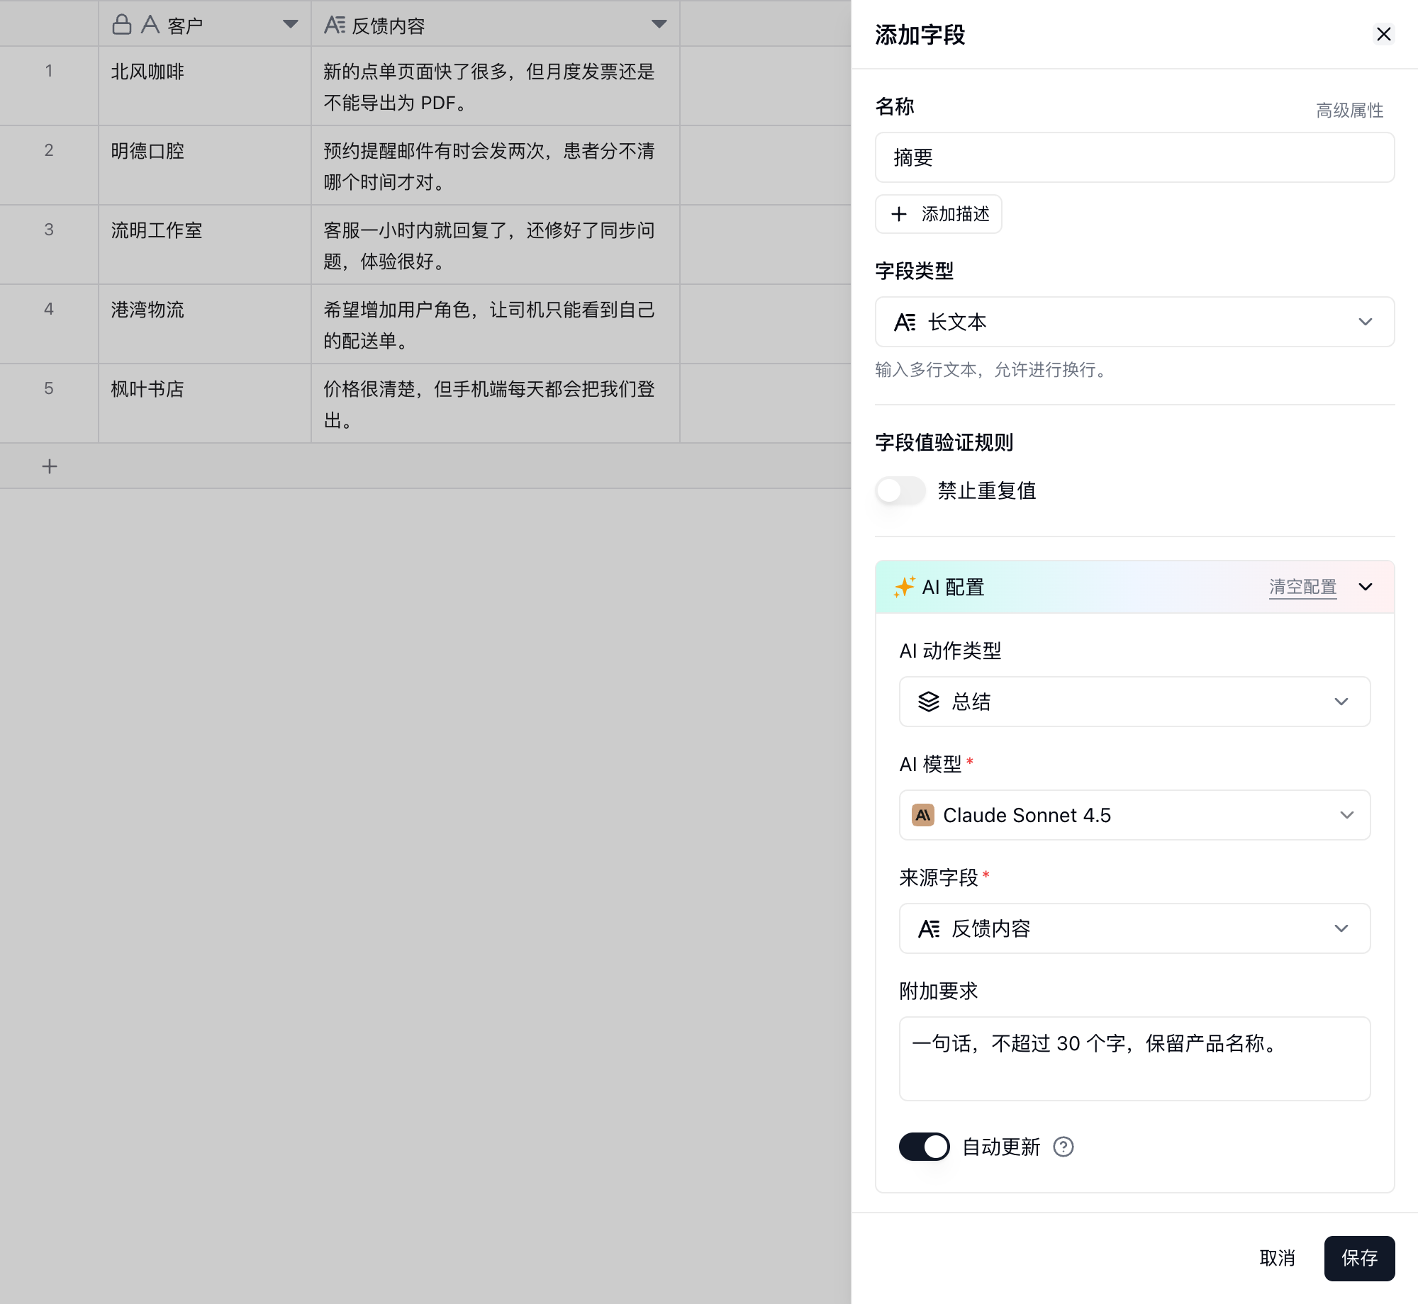The image size is (1418, 1304).
Task: Collapse the AI 配置 section chevron
Action: 1366,587
